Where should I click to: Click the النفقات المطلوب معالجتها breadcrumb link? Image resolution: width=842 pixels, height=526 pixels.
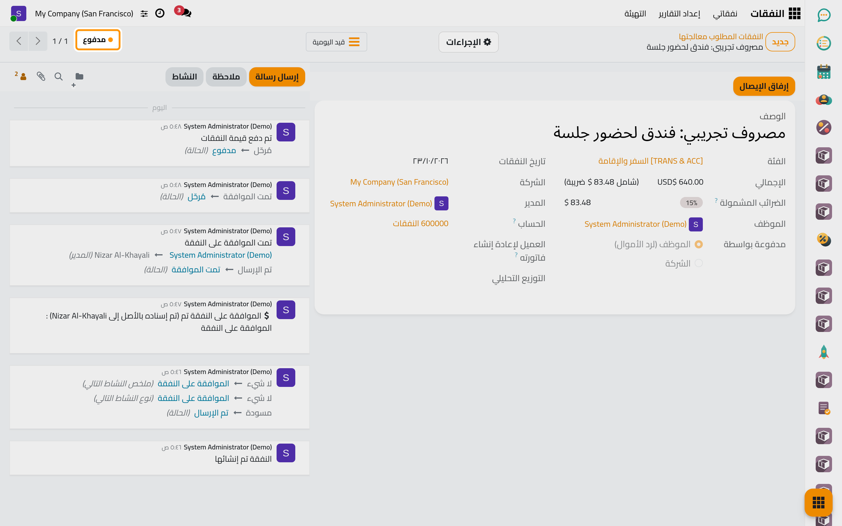(x=721, y=36)
